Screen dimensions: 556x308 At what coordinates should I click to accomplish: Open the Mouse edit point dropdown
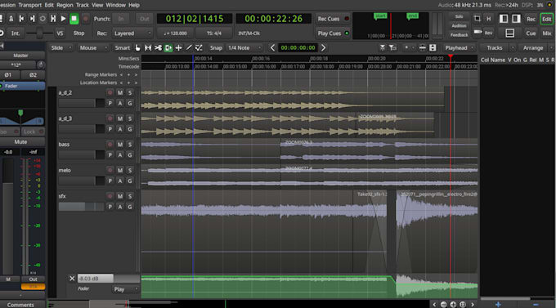click(x=92, y=48)
